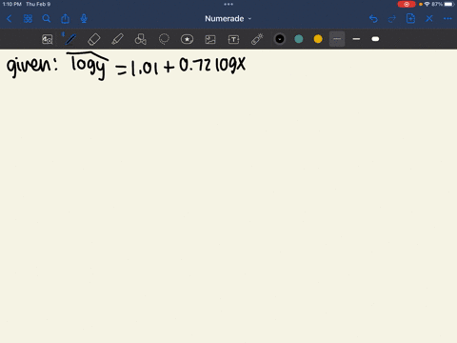Select the Laser pointer tool
457x343 pixels.
pos(257,39)
